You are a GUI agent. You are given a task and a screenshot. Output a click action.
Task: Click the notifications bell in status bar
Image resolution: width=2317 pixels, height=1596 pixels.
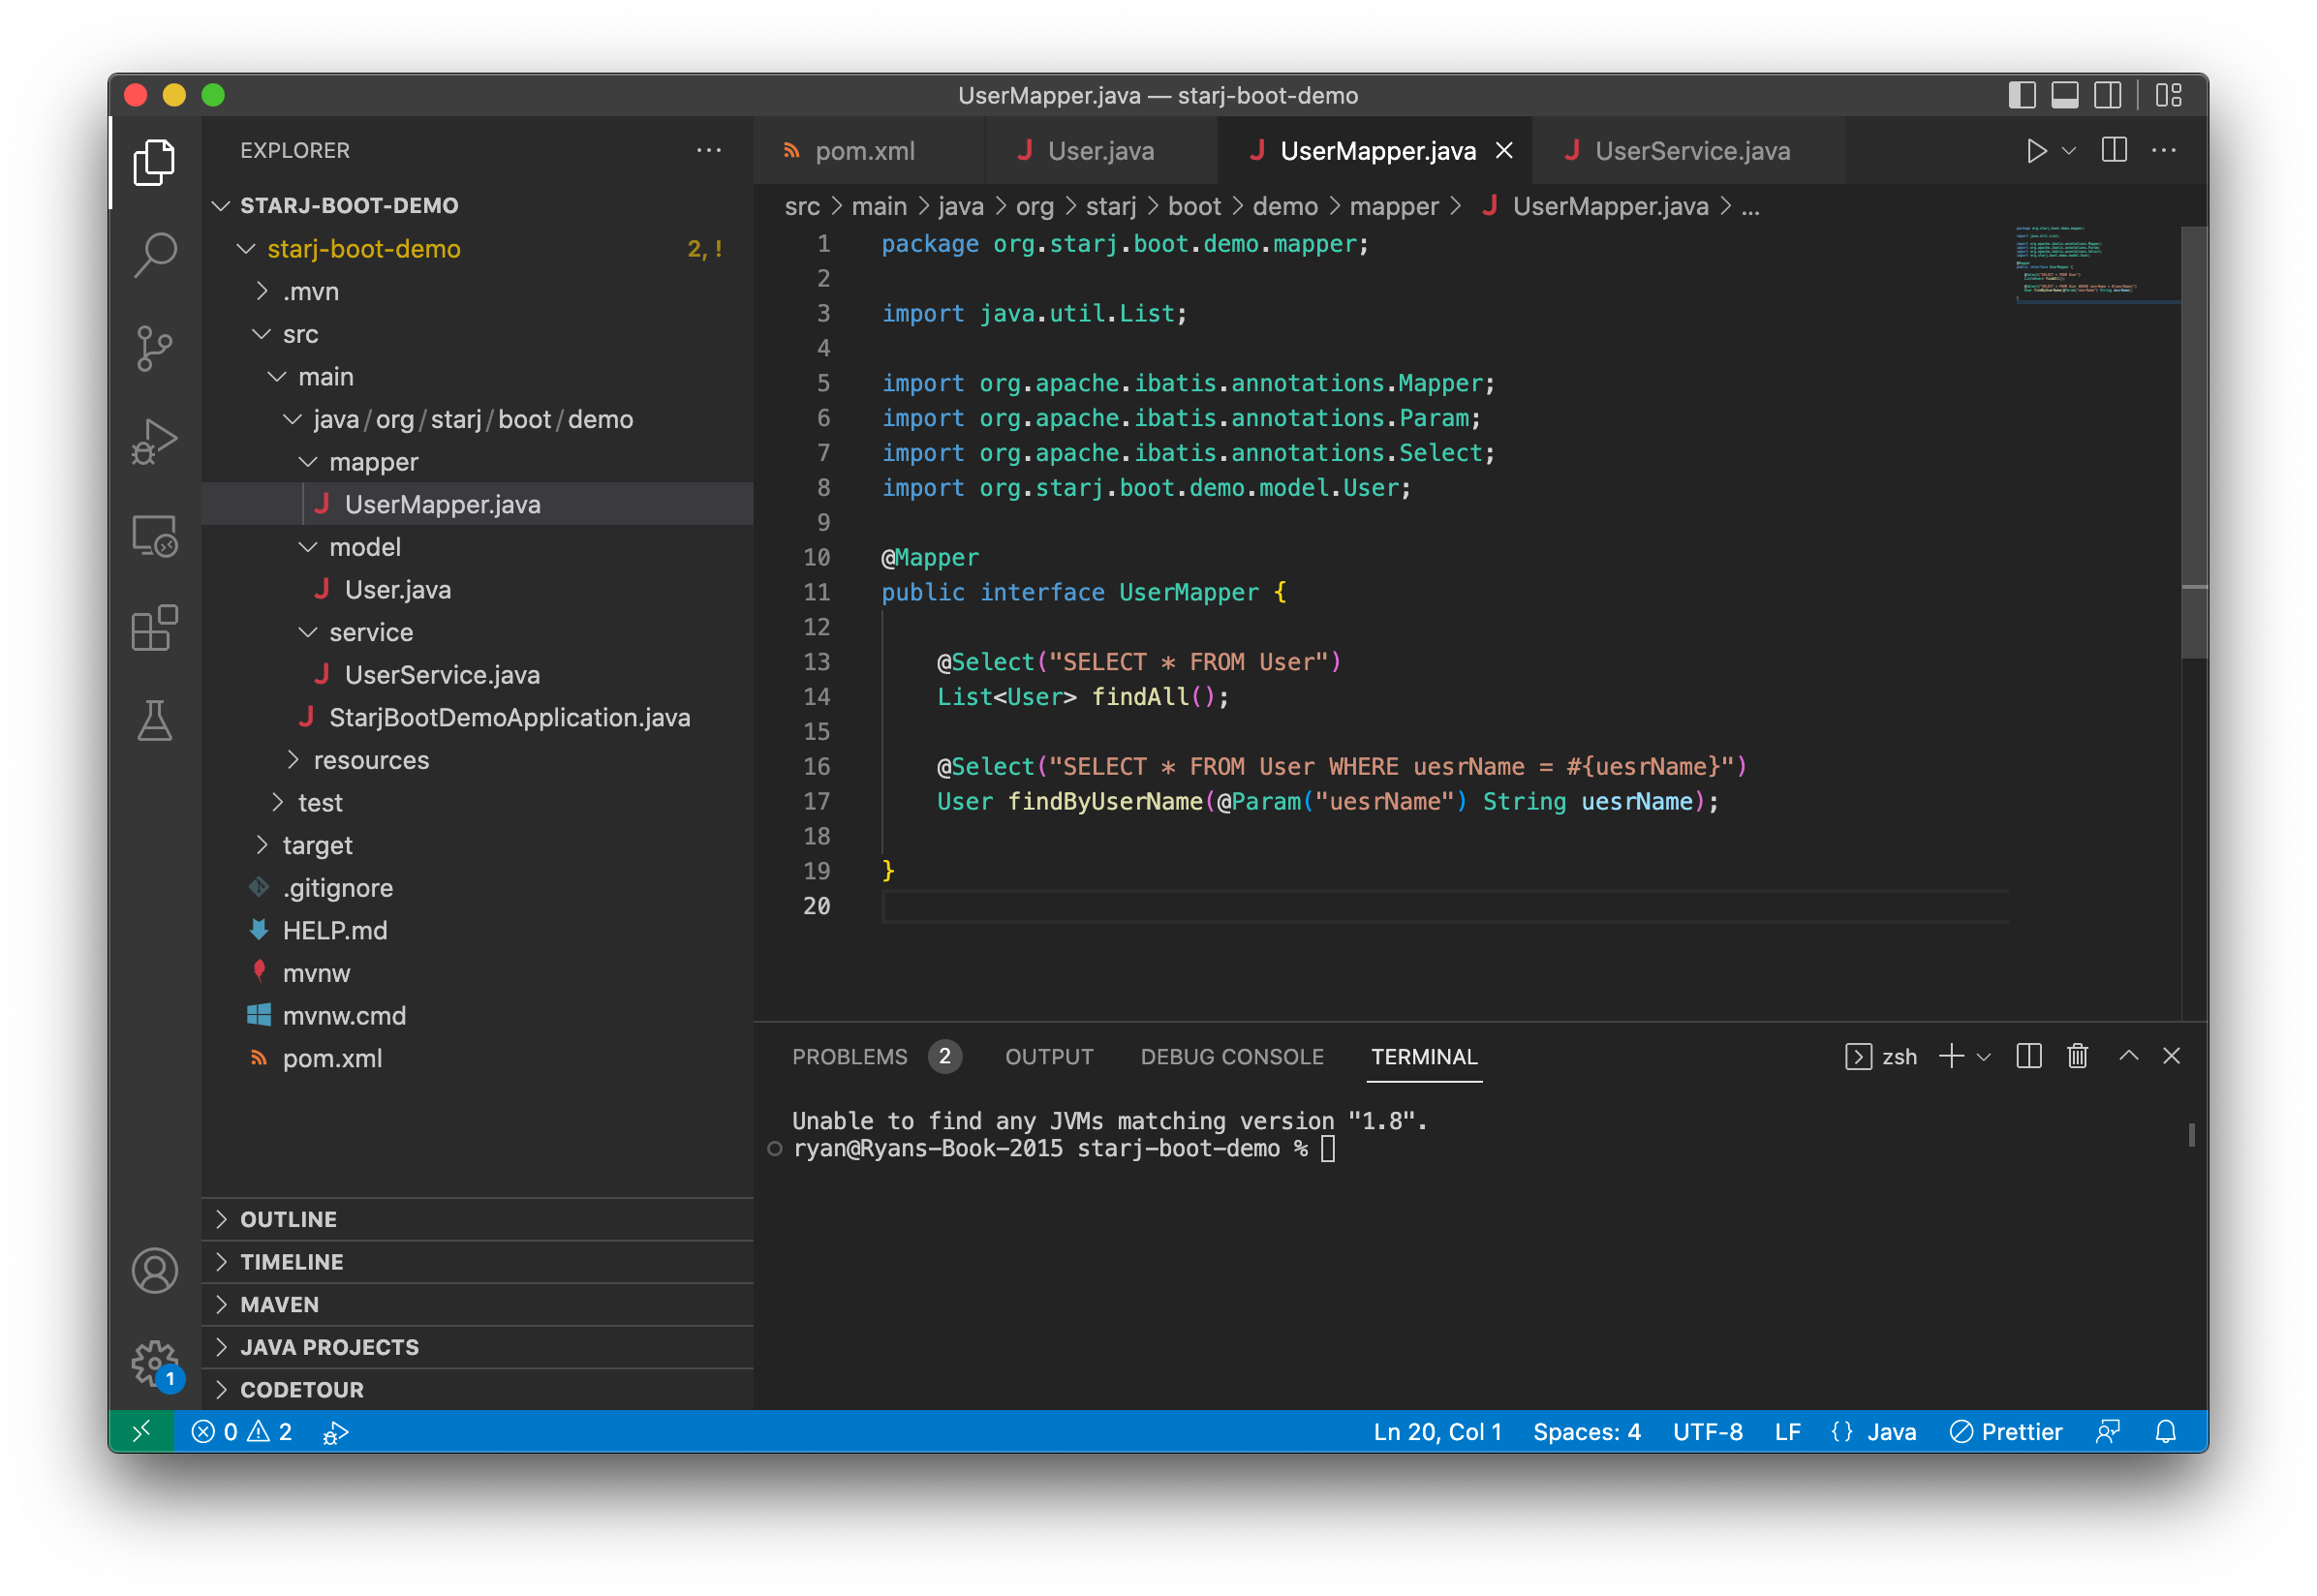[x=2165, y=1432]
